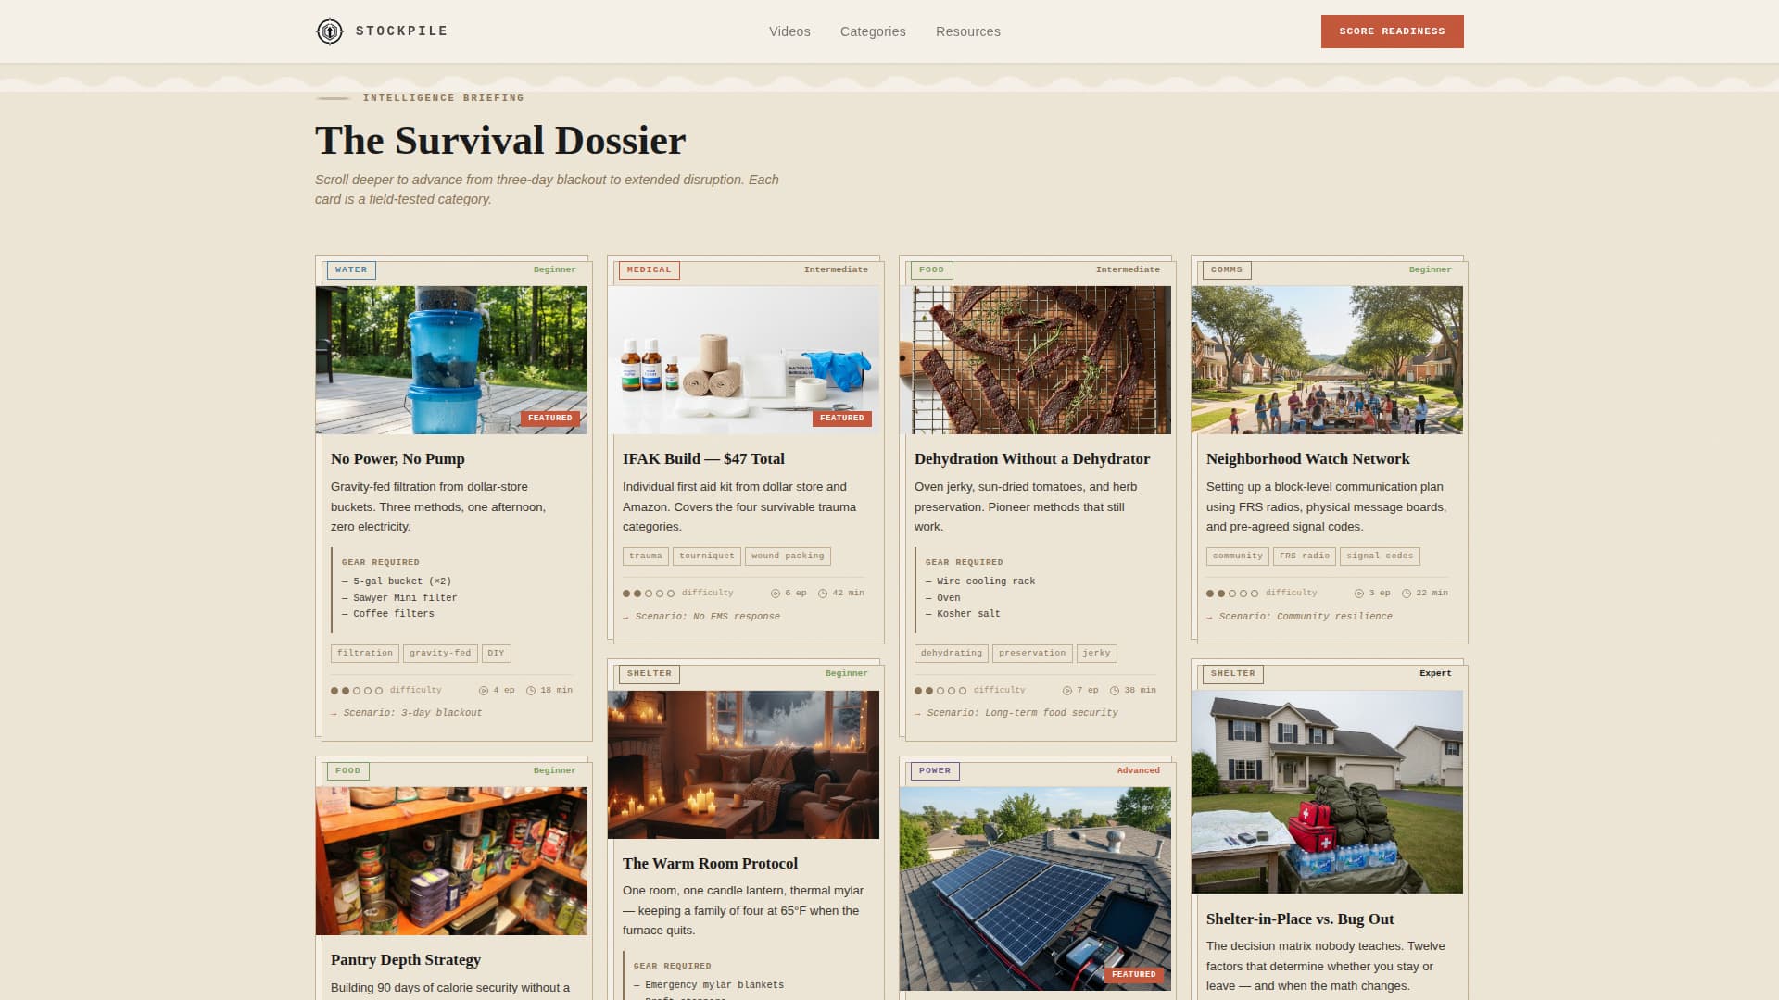Image resolution: width=1779 pixels, height=1000 pixels.
Task: Click the 'Emergency mylar blankets' gear item
Action: 709,985
